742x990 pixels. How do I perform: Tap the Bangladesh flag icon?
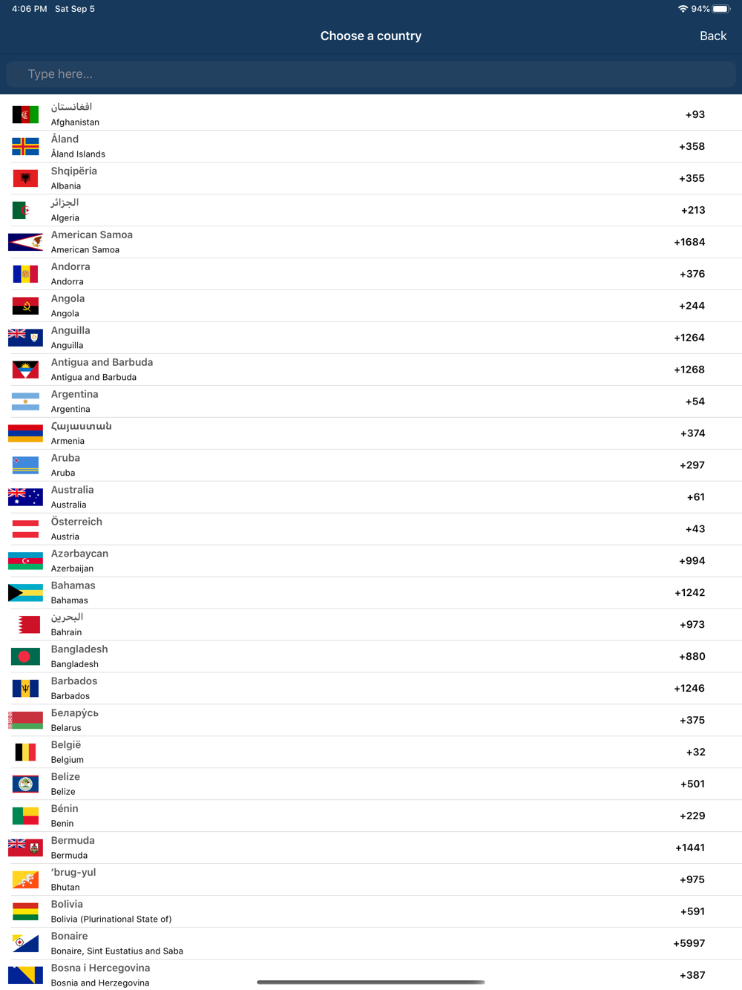(x=25, y=657)
